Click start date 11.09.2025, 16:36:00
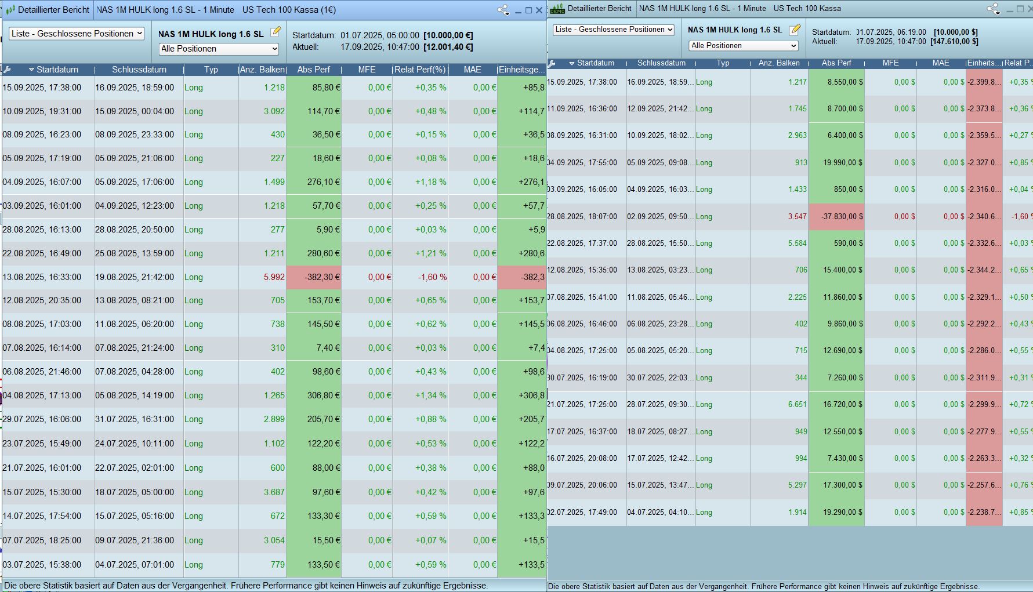Viewport: 1033px width, 592px height. 582,108
